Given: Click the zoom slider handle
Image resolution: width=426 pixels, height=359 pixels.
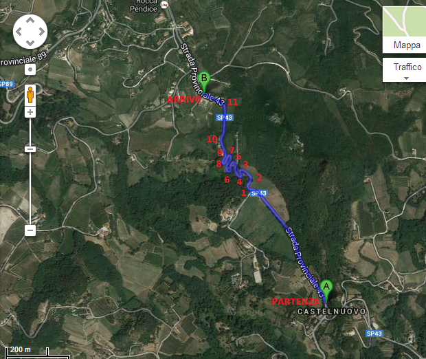Looking at the screenshot, I should [x=30, y=149].
